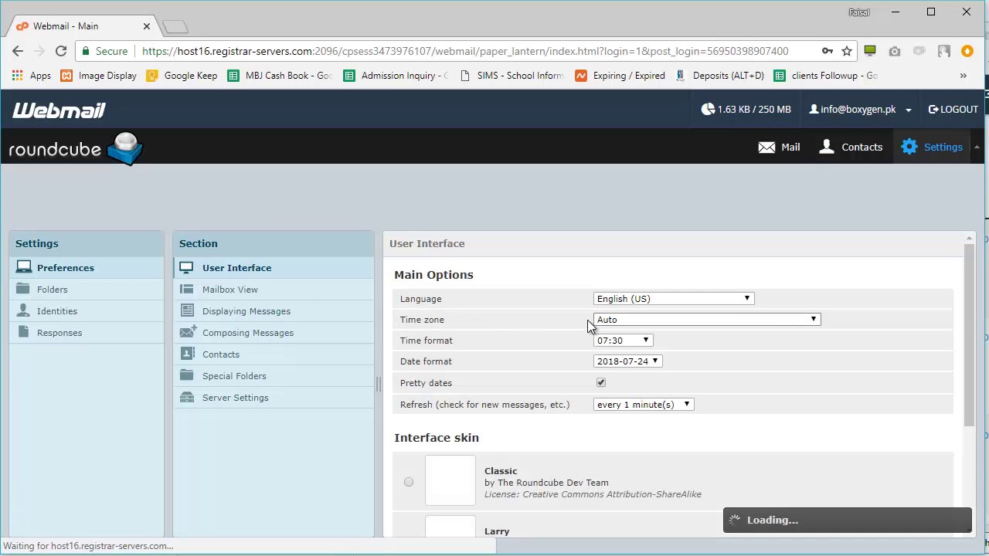Click the orange circle extension icon
The width and height of the screenshot is (989, 556).
[x=967, y=51]
